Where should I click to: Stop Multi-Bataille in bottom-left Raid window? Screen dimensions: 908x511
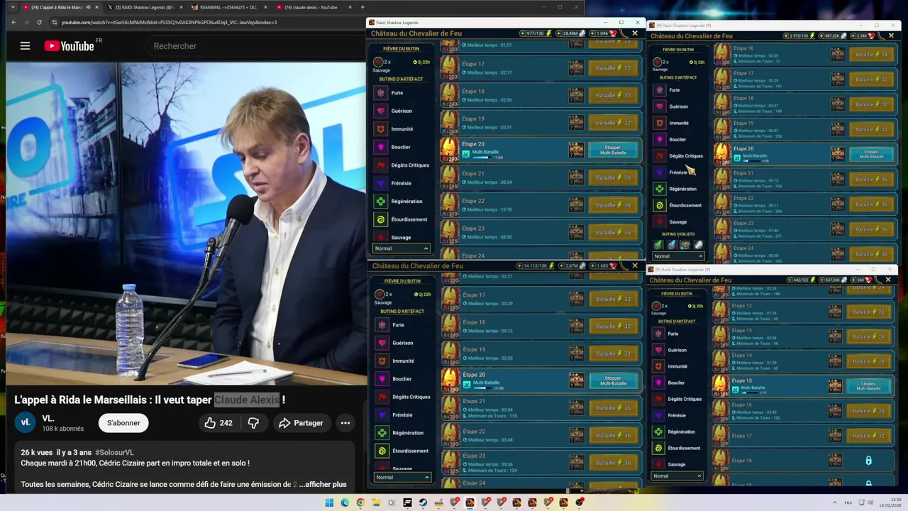614,381
